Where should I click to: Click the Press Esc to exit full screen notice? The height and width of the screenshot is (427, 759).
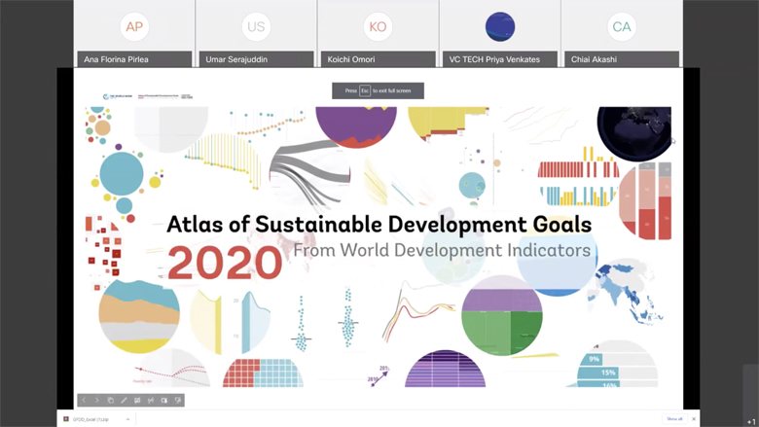[x=379, y=90]
